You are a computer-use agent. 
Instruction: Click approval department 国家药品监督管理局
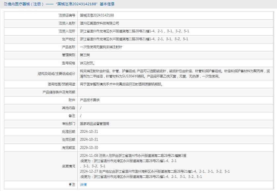[95, 124]
